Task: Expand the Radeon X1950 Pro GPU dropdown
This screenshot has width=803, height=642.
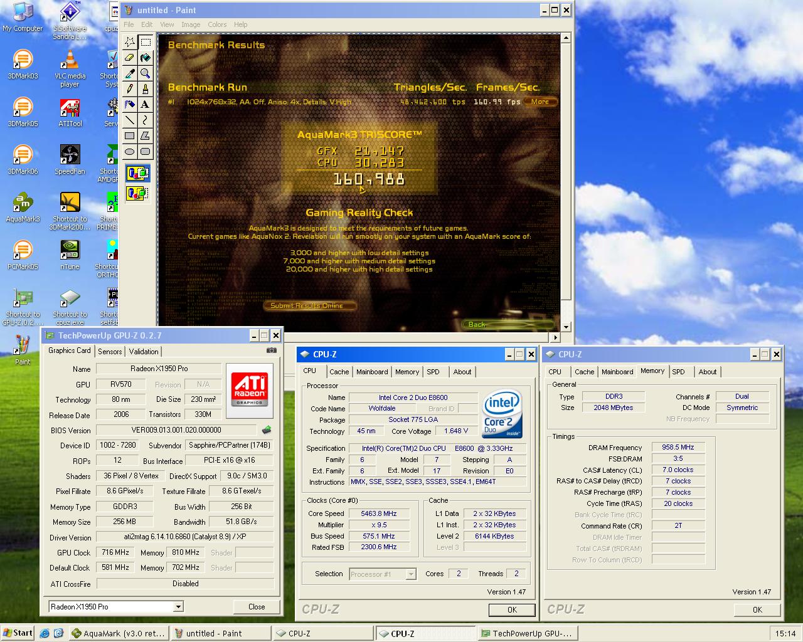Action: click(x=178, y=607)
